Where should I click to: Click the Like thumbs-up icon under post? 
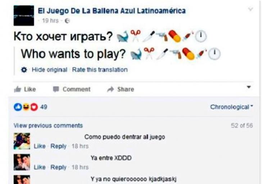18,89
